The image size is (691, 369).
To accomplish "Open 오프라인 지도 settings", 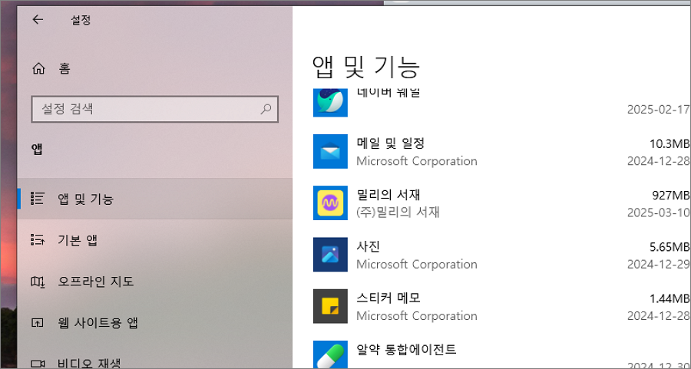I will click(154, 281).
